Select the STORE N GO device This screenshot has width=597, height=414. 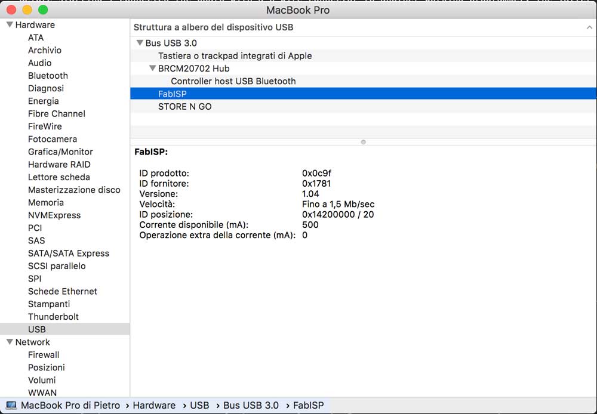[363, 106]
